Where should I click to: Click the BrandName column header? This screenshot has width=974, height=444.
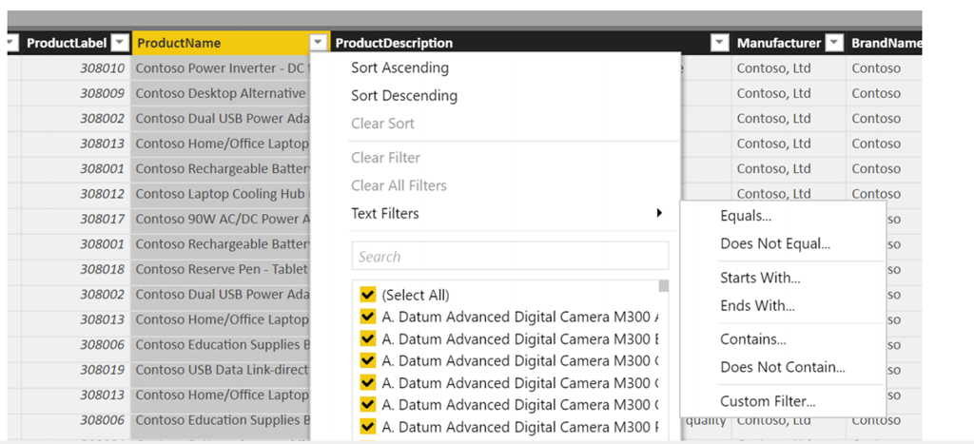click(x=885, y=43)
